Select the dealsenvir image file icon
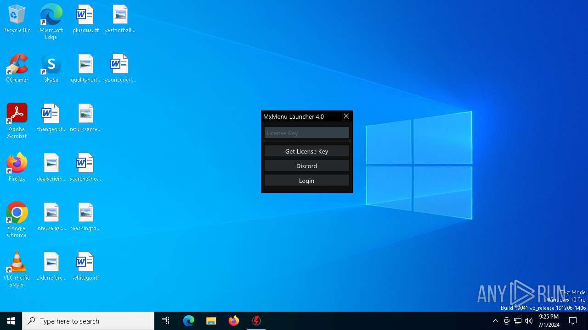 point(51,168)
